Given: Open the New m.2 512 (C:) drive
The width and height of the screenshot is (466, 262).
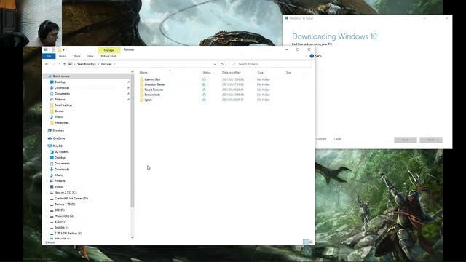Looking at the screenshot, I should pos(66,192).
